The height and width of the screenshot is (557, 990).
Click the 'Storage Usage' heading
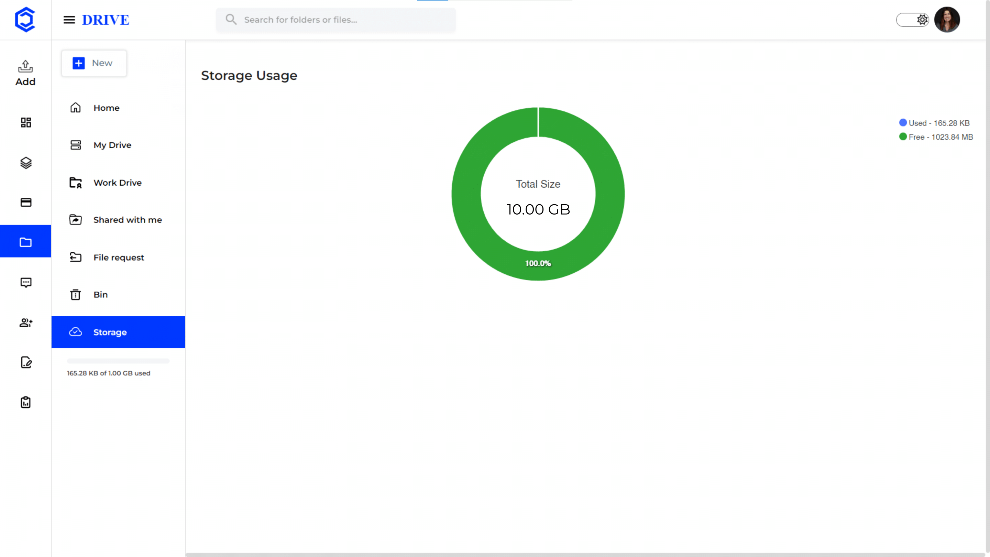[249, 76]
